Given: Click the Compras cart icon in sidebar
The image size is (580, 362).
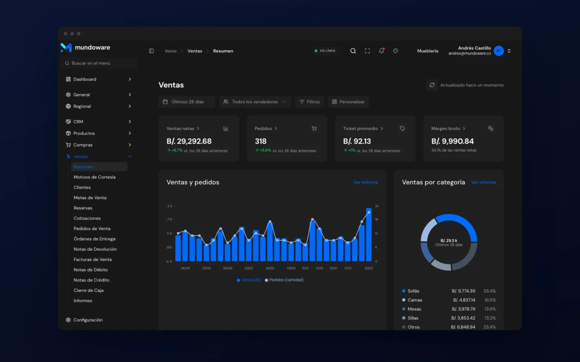Looking at the screenshot, I should [x=68, y=145].
